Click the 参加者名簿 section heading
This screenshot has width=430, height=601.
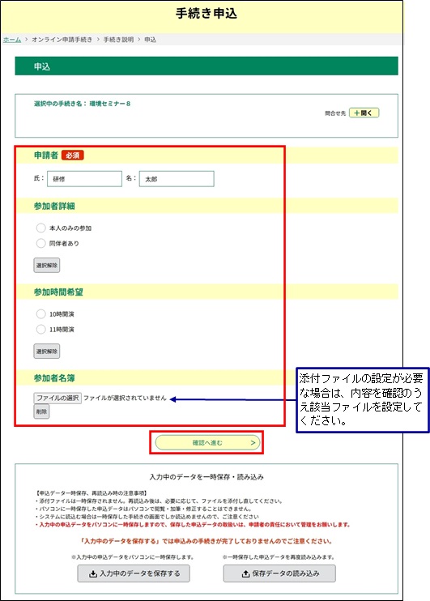(x=54, y=378)
